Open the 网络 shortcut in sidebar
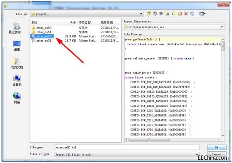The width and height of the screenshot is (232, 163). (x=17, y=98)
